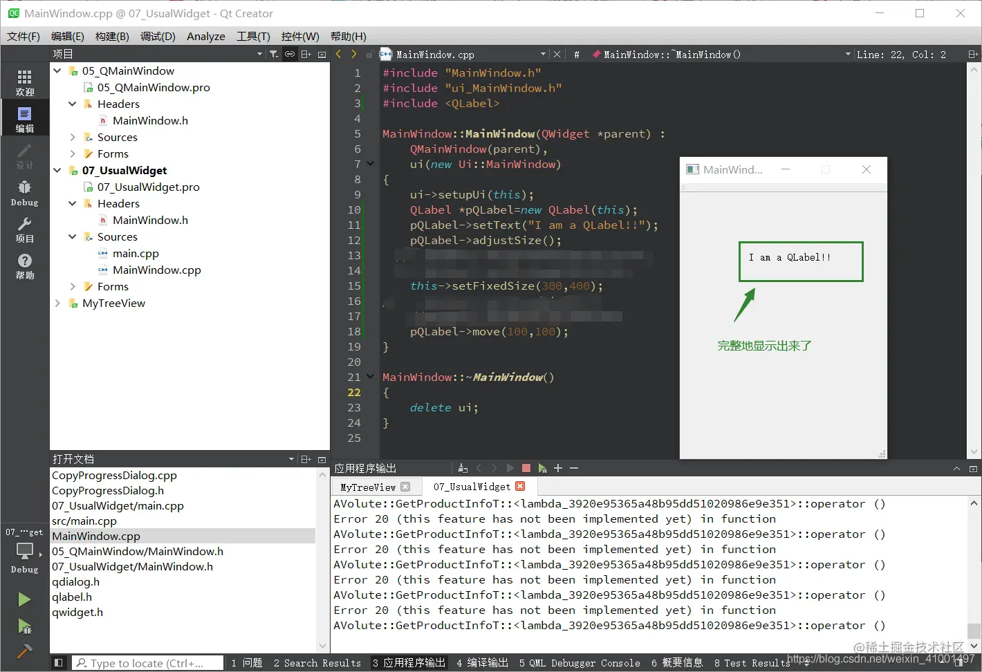
Task: Open the 工具(T) menu
Action: (253, 36)
